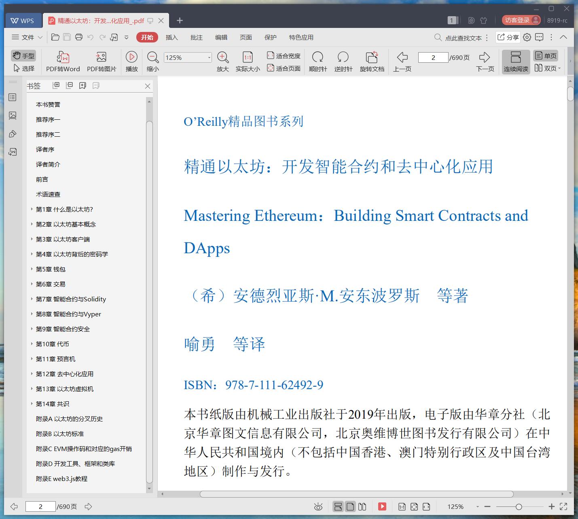Expand 第14章 共识 bookmark
This screenshot has height=519, width=578.
pyautogui.click(x=32, y=404)
